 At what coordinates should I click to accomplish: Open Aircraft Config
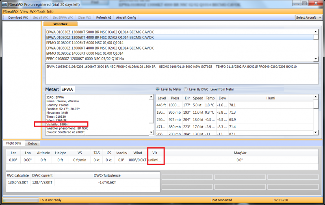coord(126,17)
